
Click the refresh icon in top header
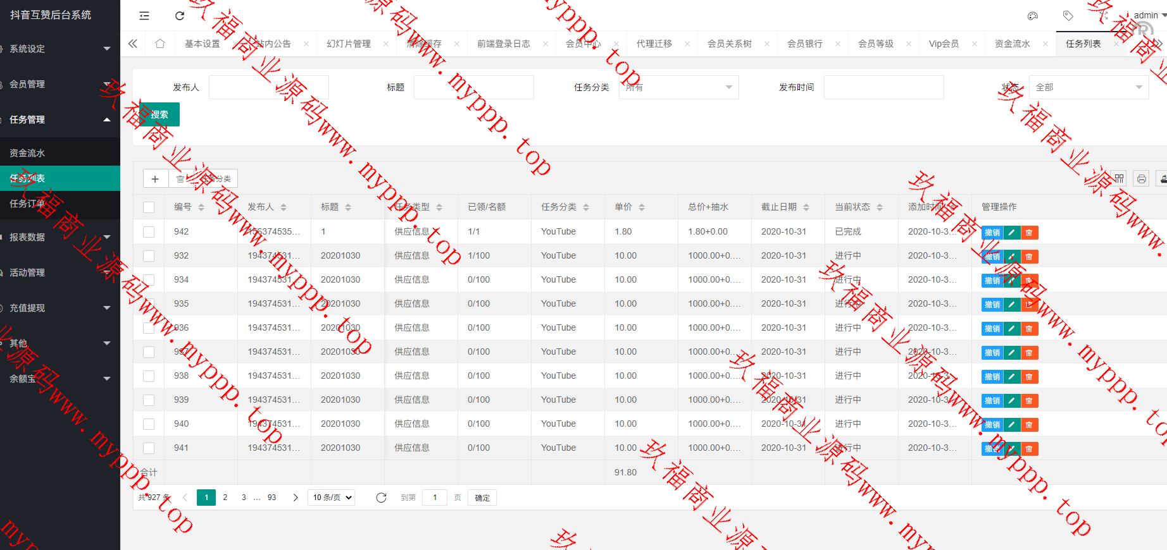(x=180, y=16)
